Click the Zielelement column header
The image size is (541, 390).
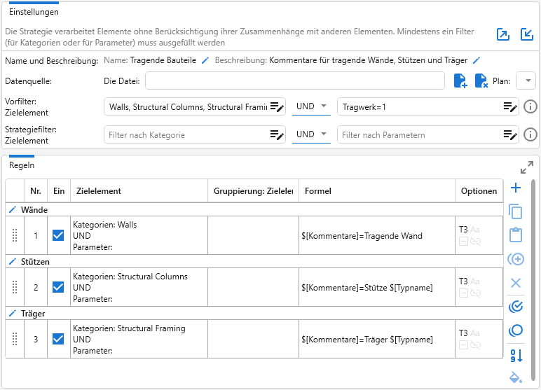(x=139, y=191)
